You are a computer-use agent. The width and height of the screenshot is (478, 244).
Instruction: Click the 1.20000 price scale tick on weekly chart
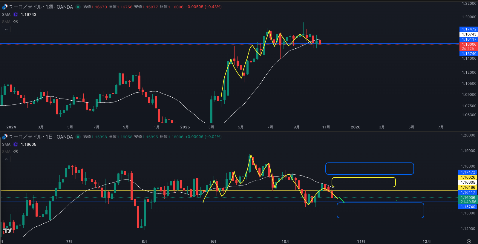pos(469,17)
